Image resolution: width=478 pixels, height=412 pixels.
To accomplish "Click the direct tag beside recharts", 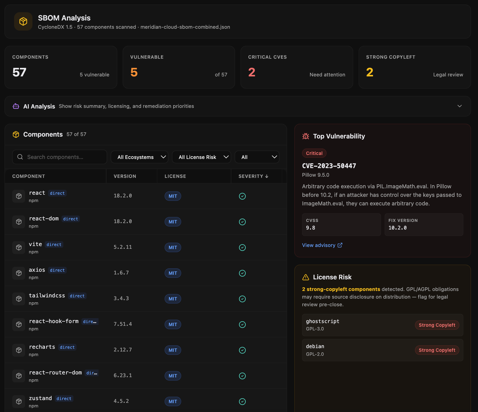I will coord(67,347).
